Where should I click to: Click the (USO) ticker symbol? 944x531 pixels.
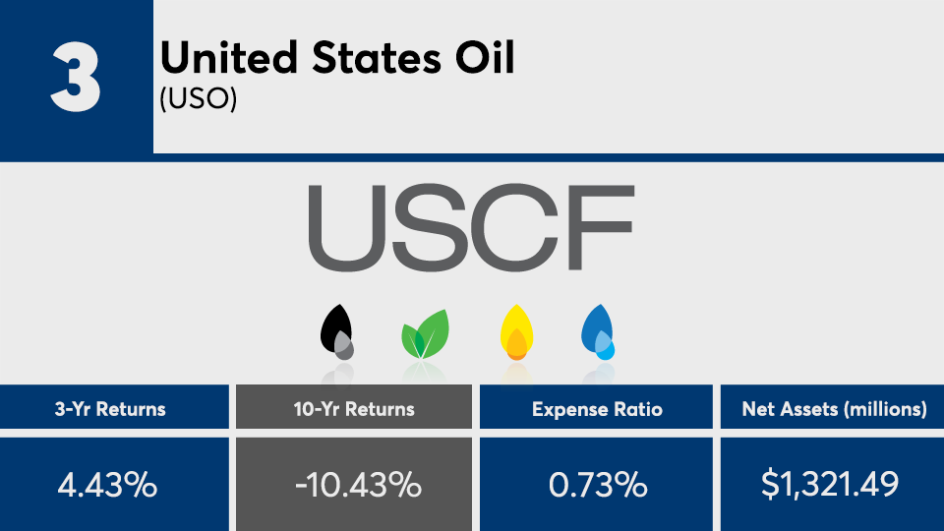pos(199,101)
